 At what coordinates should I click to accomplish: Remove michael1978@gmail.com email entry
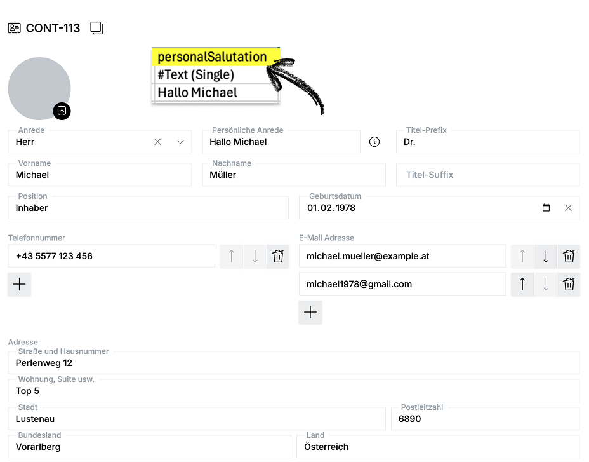(x=569, y=284)
